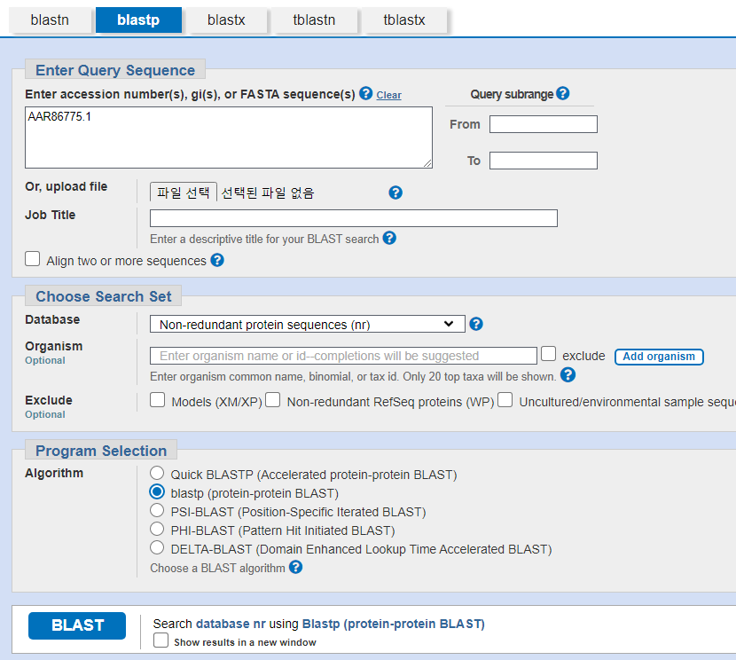Enable Show results in a new window
This screenshot has height=660, width=736.
tap(161, 640)
